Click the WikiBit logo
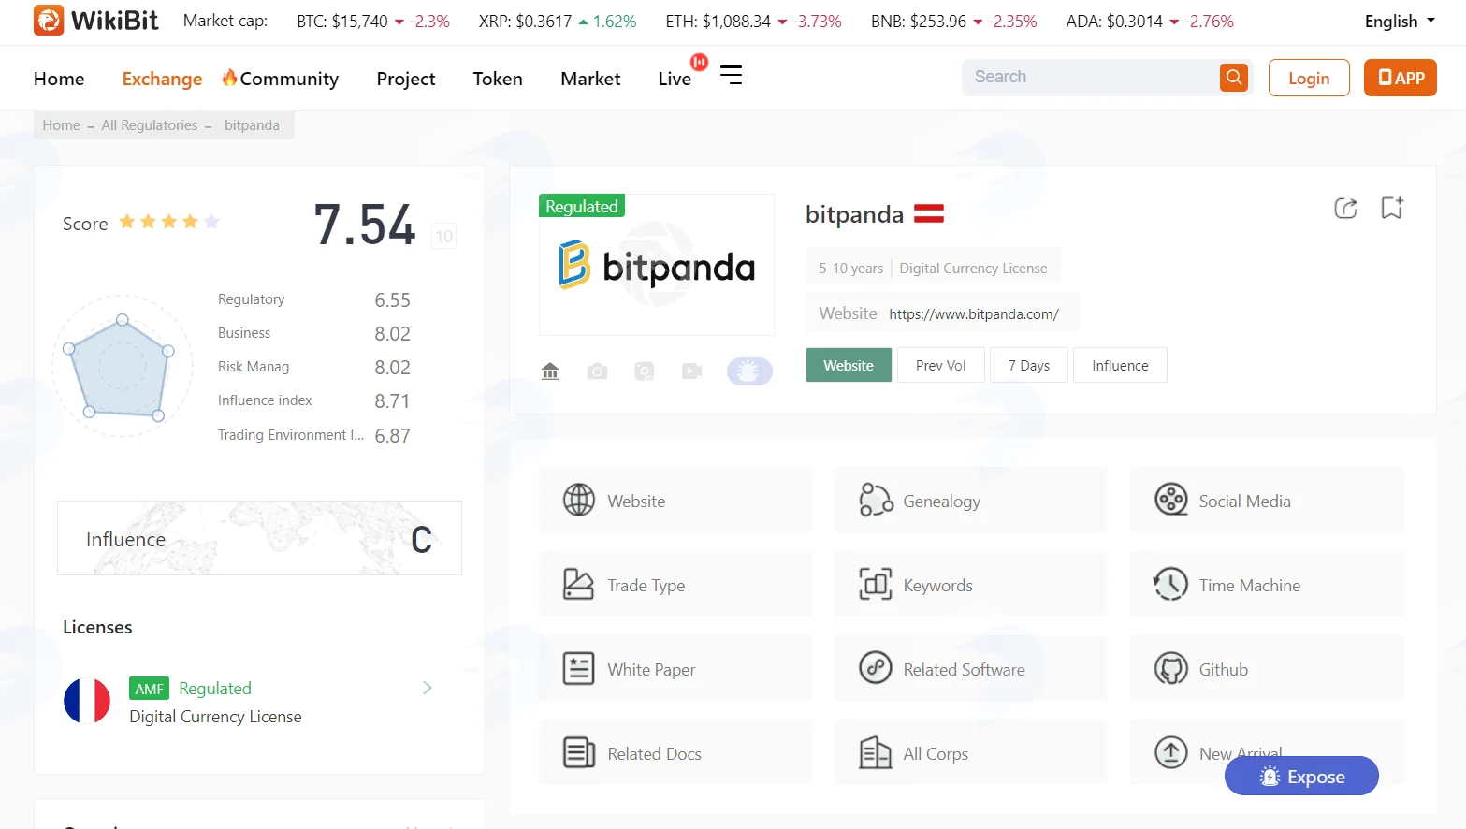The width and height of the screenshot is (1466, 829). (95, 21)
